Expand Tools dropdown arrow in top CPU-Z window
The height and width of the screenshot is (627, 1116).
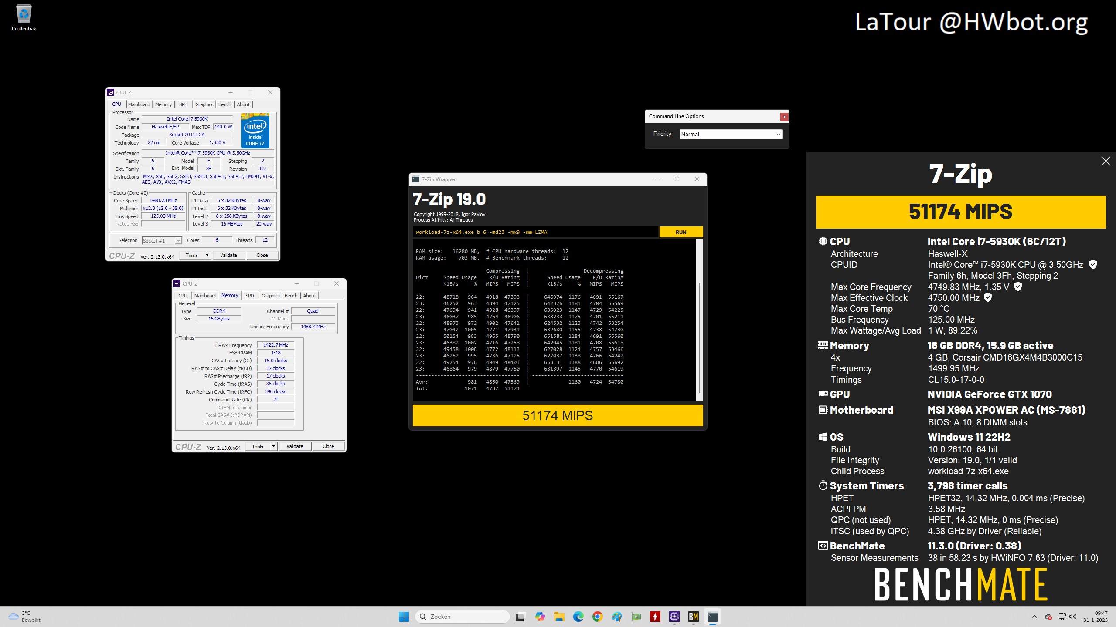point(208,255)
